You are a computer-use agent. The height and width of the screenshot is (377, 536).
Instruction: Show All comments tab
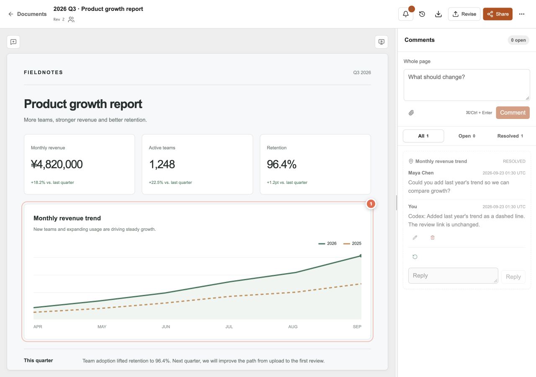click(x=423, y=136)
